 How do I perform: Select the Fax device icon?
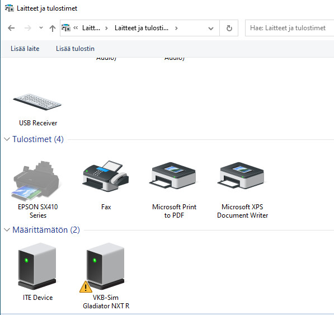point(106,176)
